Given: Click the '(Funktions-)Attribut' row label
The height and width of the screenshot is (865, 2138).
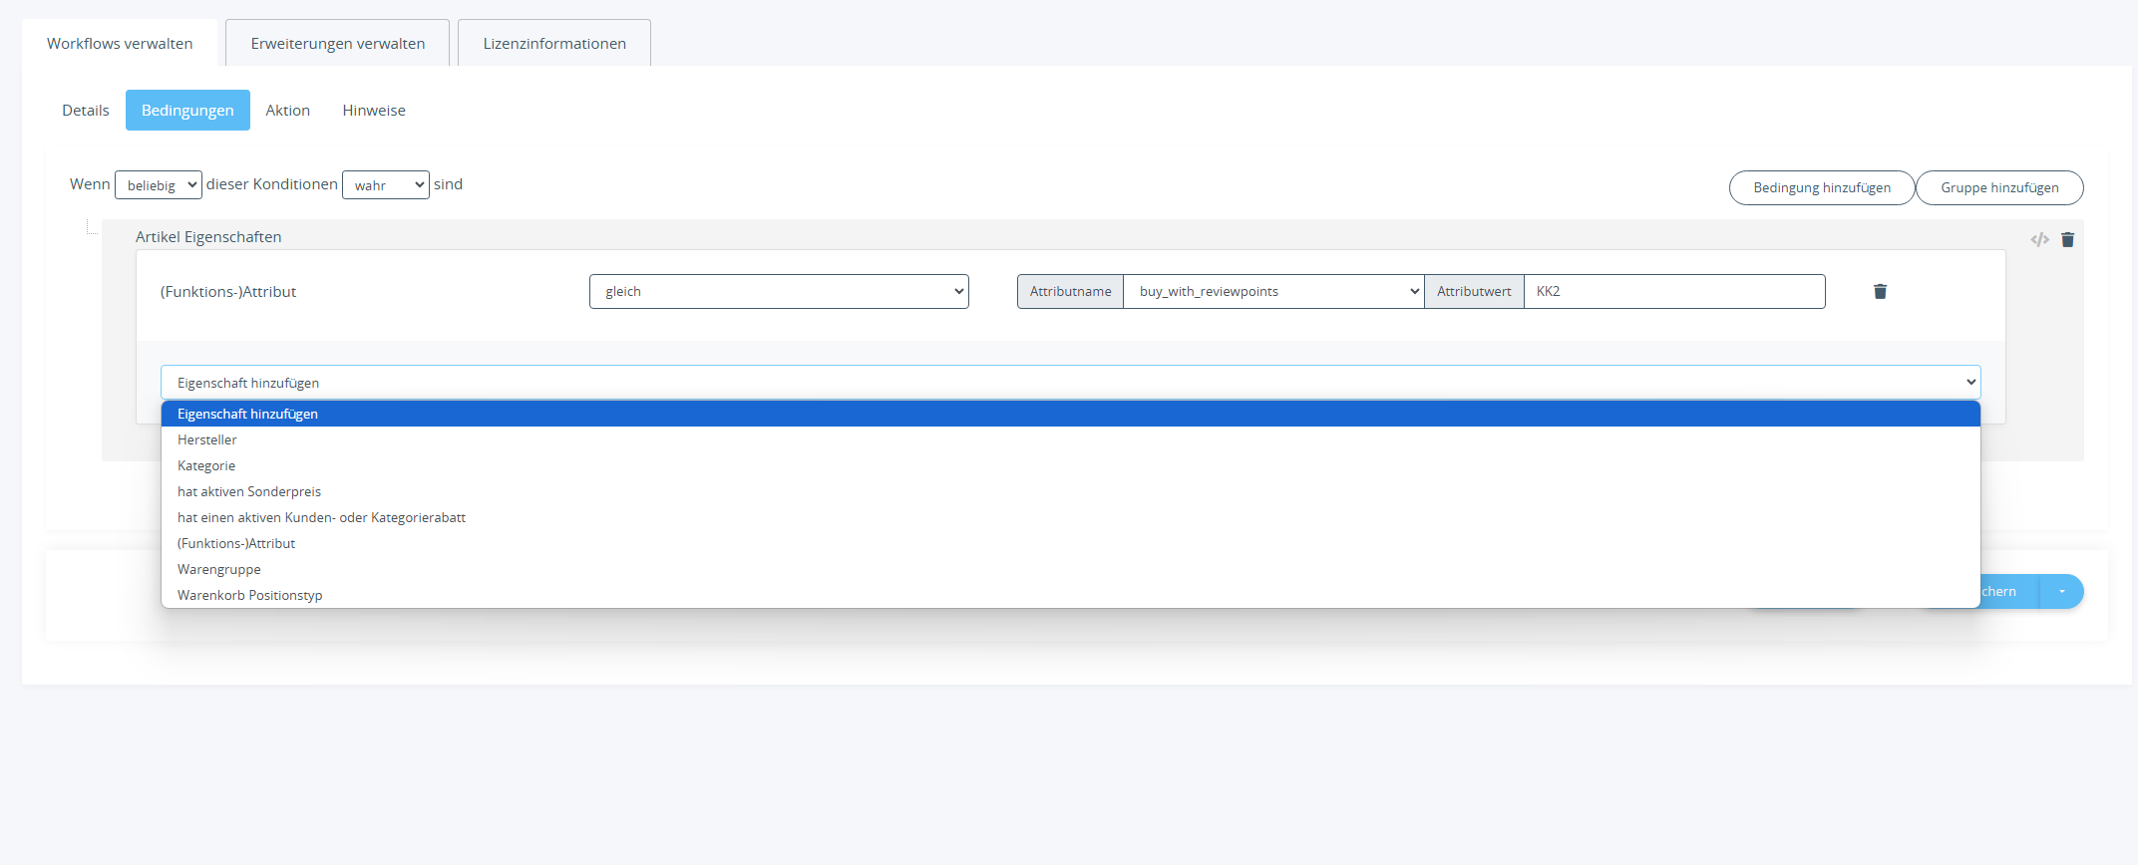Looking at the screenshot, I should pyautogui.click(x=228, y=291).
